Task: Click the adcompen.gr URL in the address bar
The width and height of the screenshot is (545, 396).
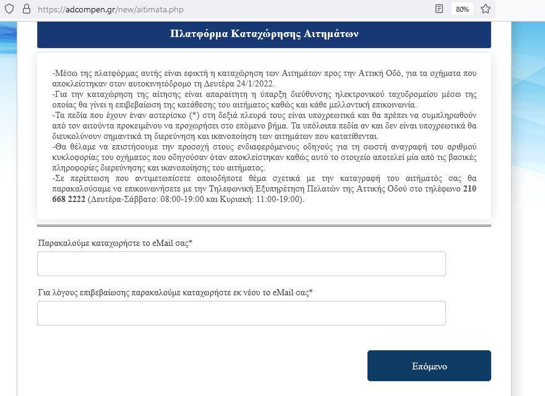Action: 111,9
